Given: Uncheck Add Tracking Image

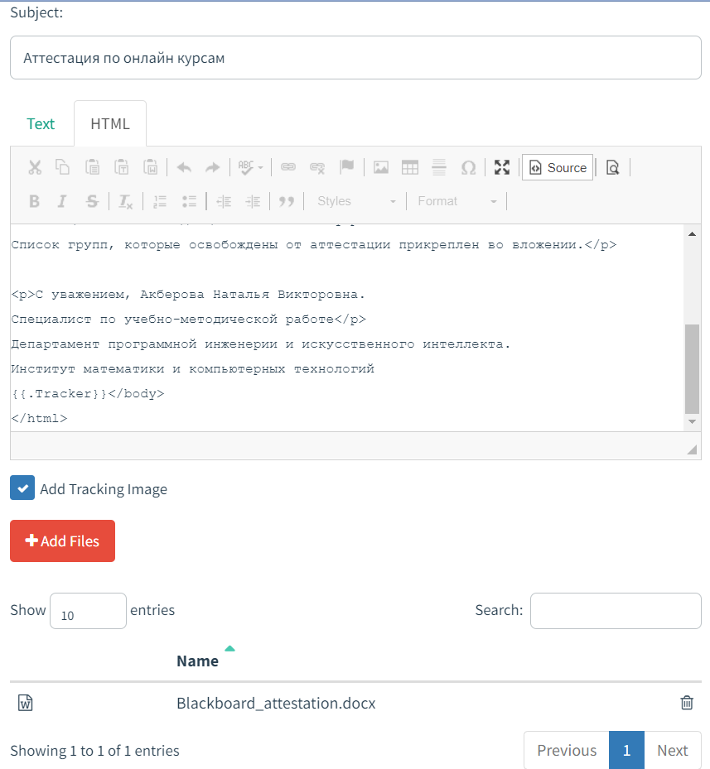Looking at the screenshot, I should 22,488.
